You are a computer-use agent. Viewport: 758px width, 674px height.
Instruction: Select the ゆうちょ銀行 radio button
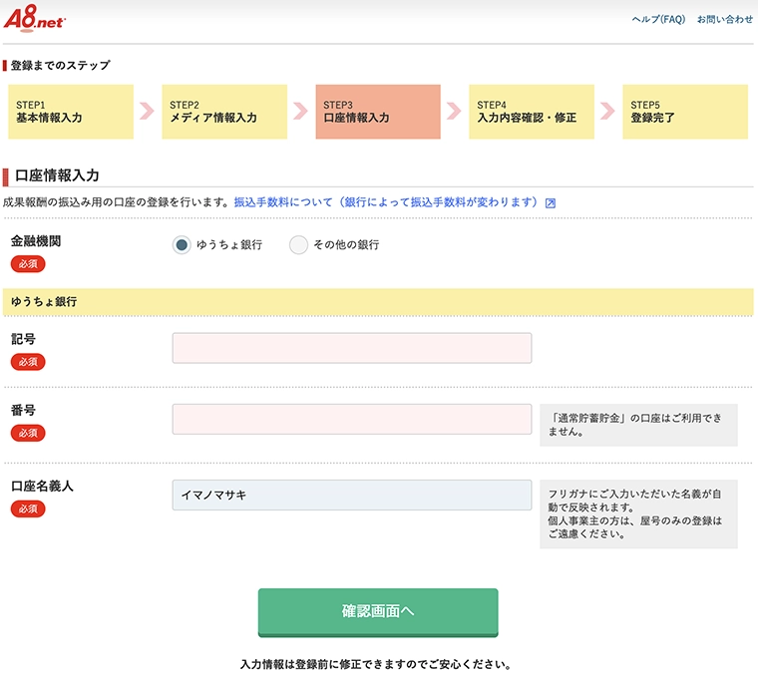[182, 245]
